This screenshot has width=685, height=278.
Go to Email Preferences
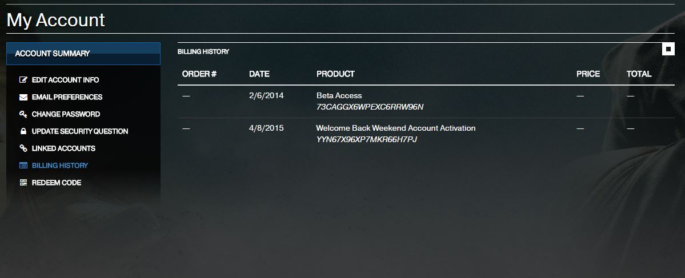point(67,97)
